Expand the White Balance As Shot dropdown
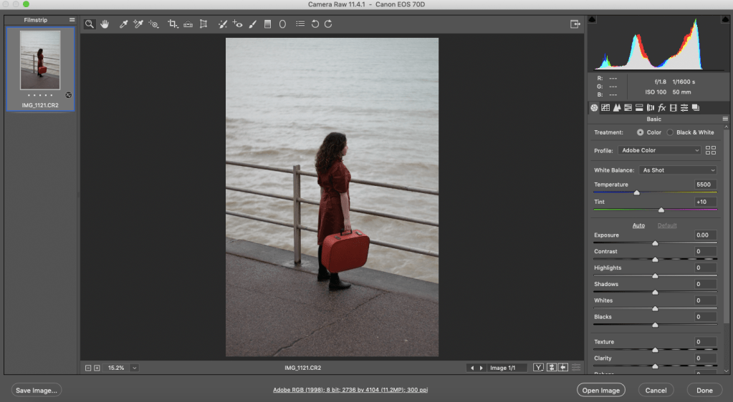733x402 pixels. (678, 170)
